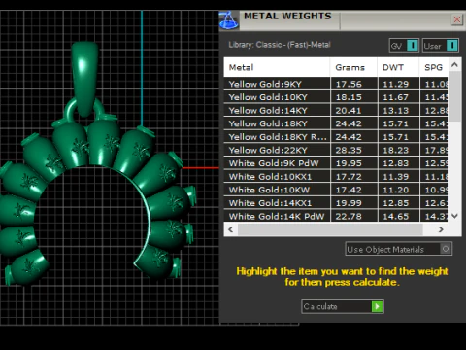Viewport: 466px width, 350px height.
Task: Click the 14.65 DWT value
Action: [396, 216]
